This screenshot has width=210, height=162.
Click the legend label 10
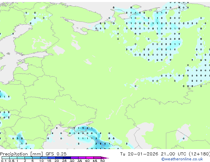41,161
